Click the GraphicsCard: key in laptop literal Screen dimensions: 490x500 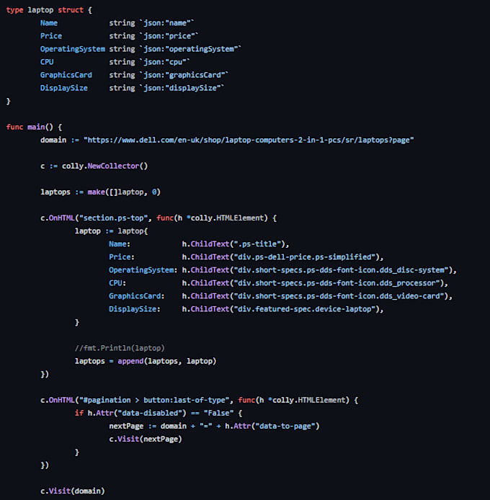click(137, 296)
